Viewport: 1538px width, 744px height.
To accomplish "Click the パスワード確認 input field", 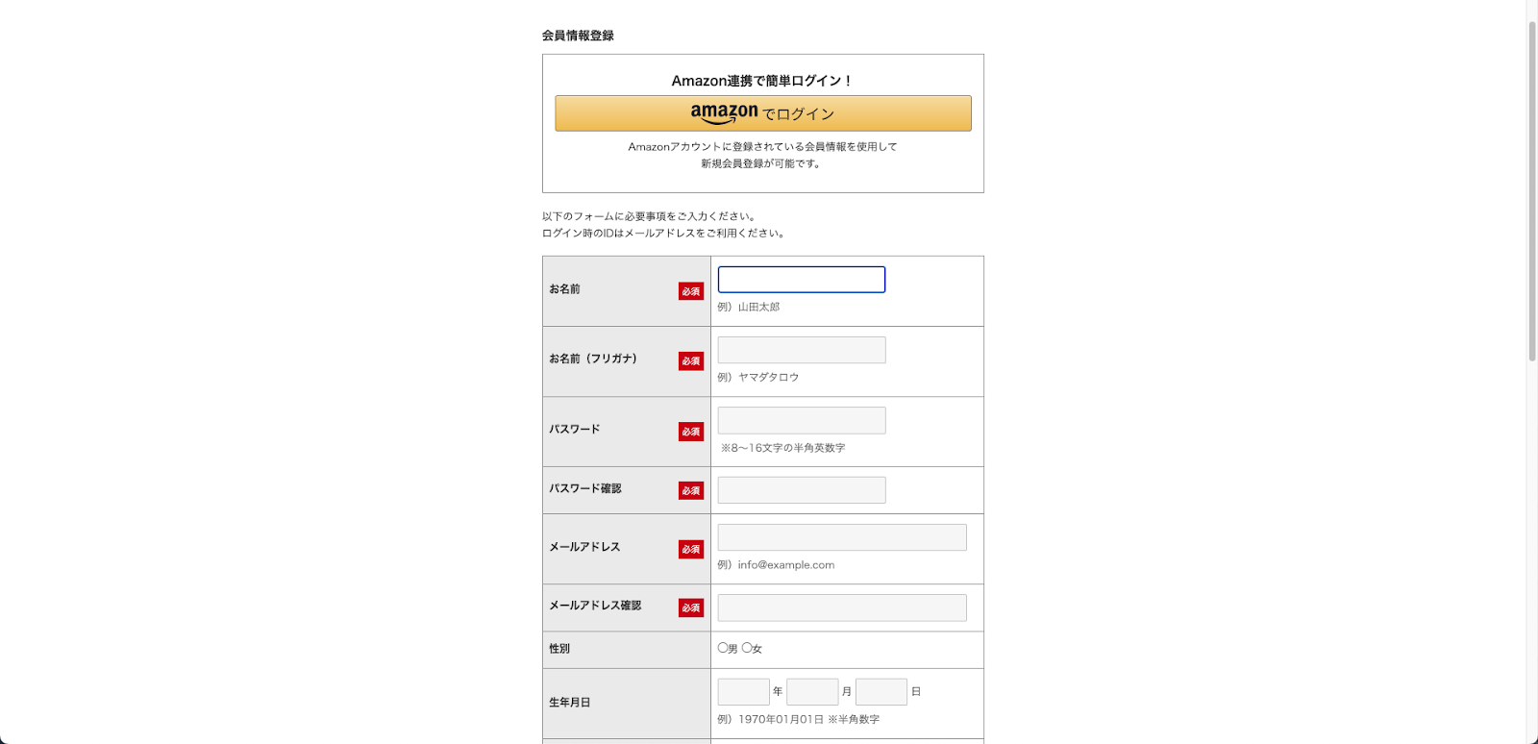I will tap(802, 490).
